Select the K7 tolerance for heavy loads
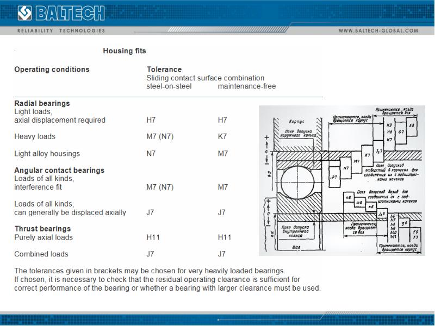435x326 pixels. tap(222, 136)
